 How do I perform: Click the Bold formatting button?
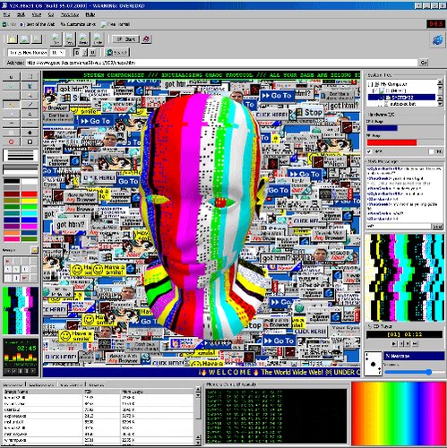[77, 53]
